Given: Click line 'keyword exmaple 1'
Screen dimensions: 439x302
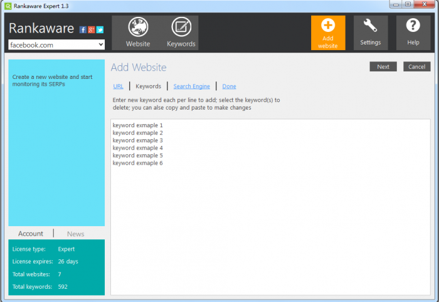Looking at the screenshot, I should (137, 125).
